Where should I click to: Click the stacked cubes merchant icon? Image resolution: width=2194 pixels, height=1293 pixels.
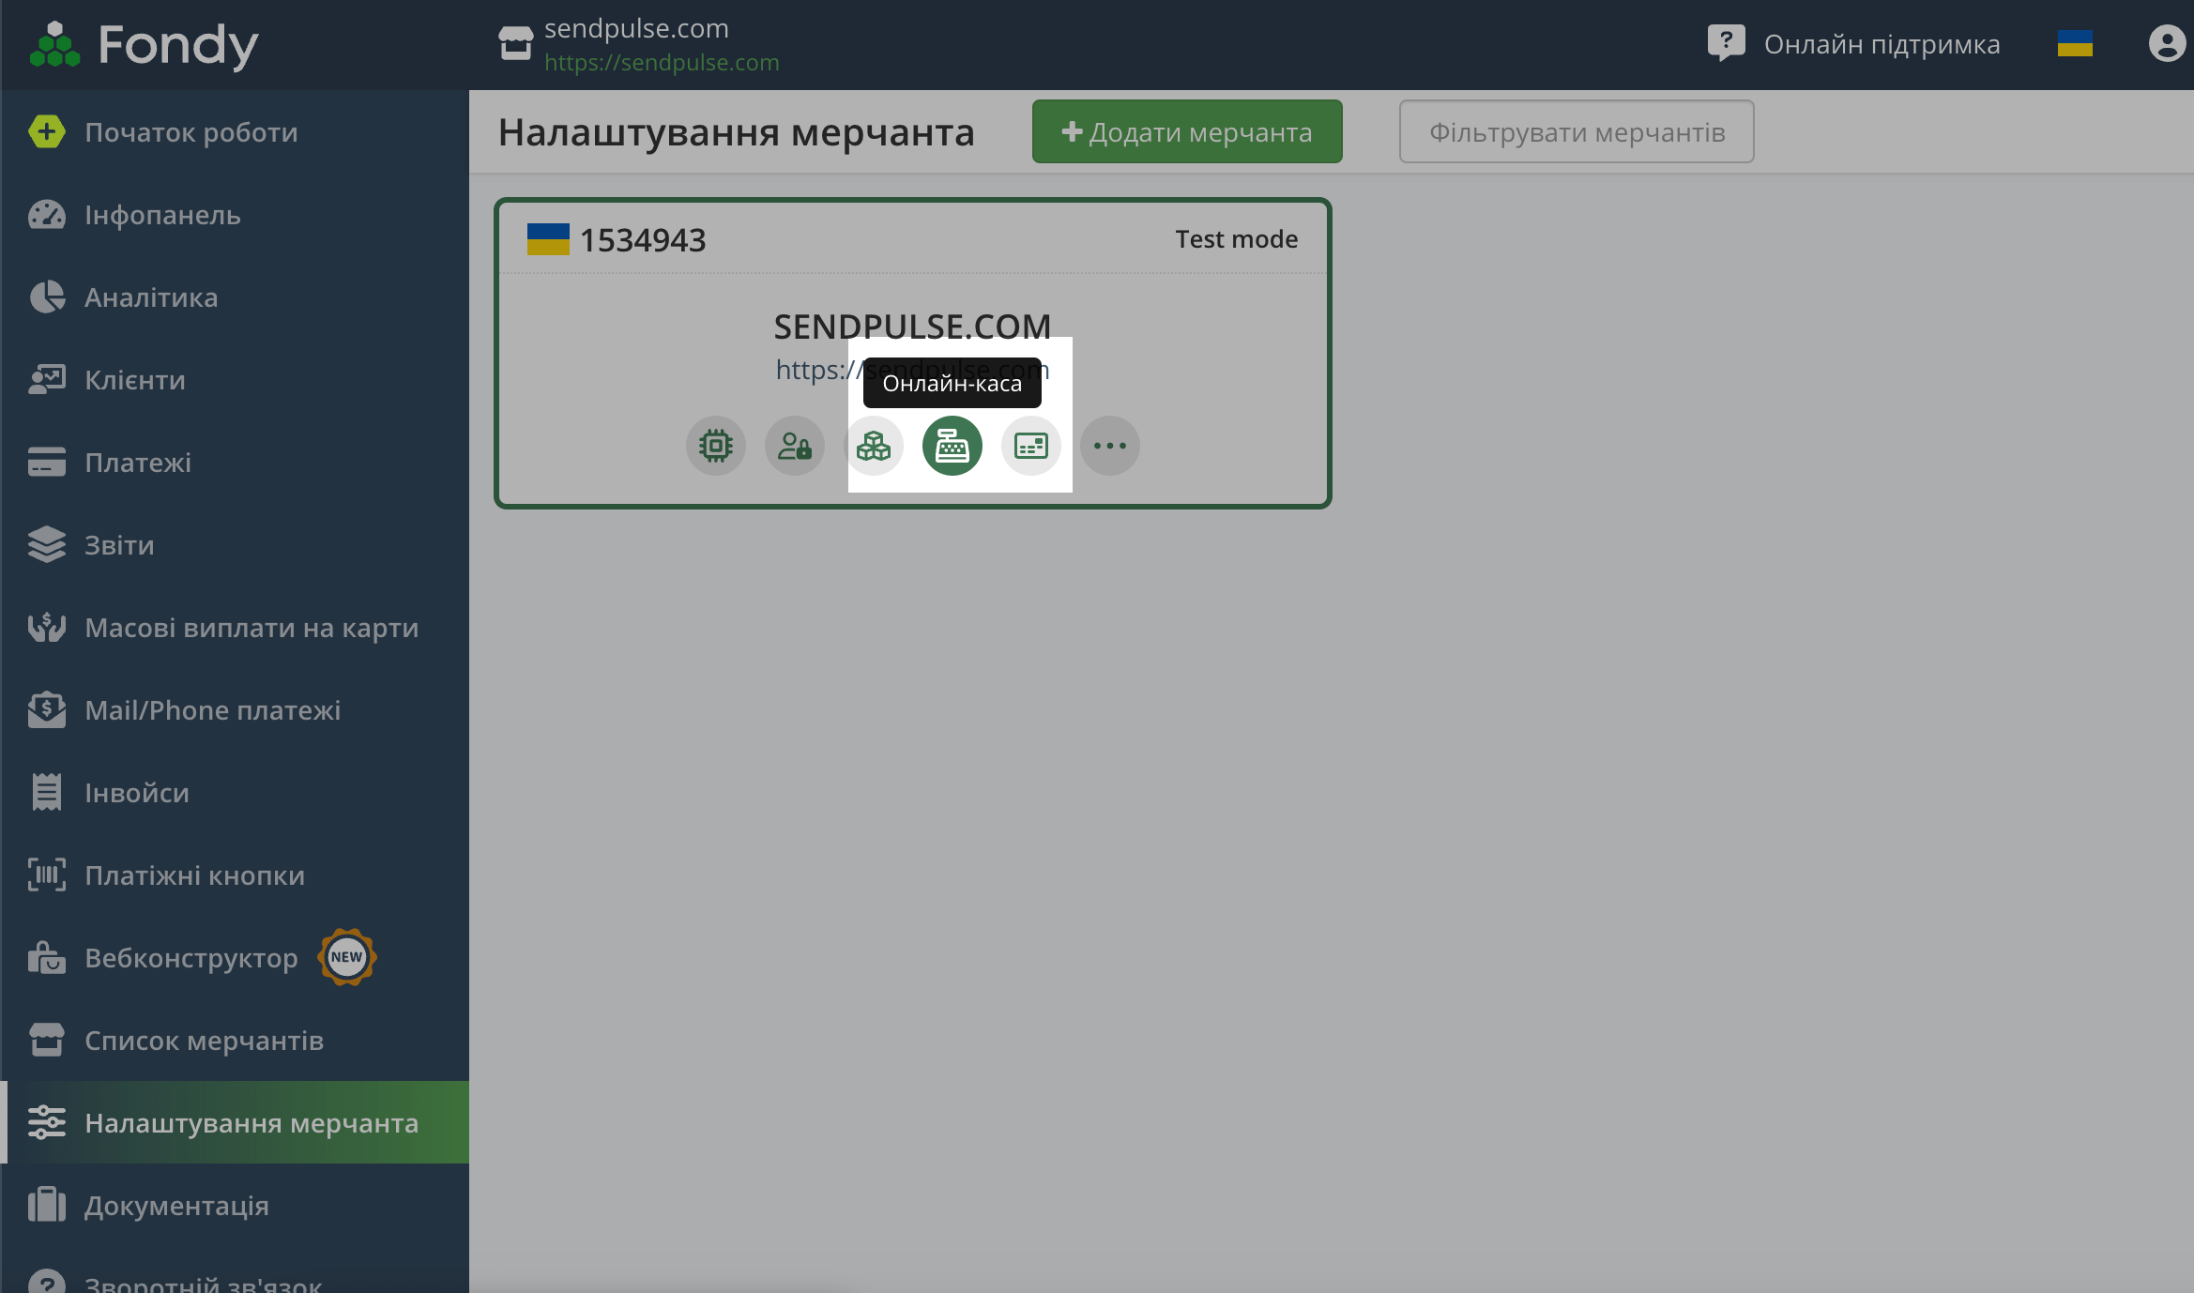pos(873,446)
